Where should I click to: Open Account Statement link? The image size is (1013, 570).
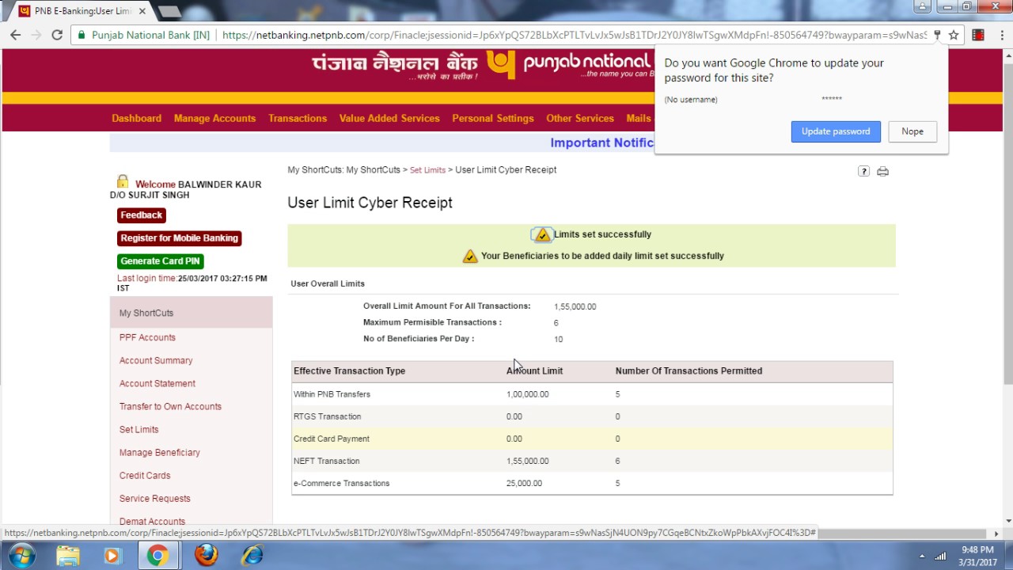tap(157, 383)
